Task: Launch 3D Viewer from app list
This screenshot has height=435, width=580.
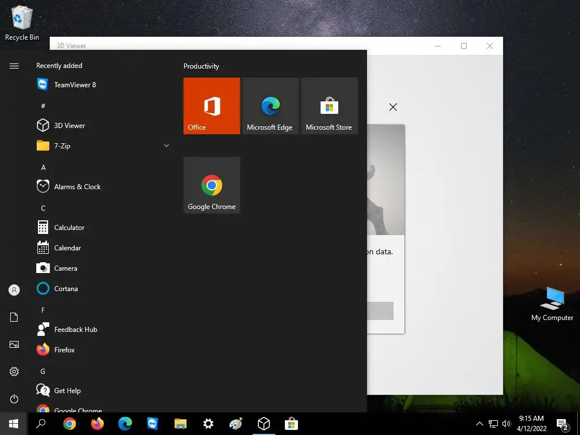Action: (102, 125)
